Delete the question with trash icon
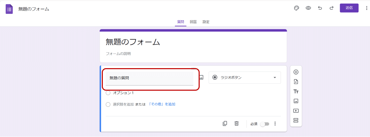 coord(237,123)
